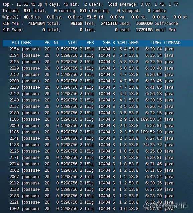Click the VIRT column header
193x213 pixels.
click(73, 43)
